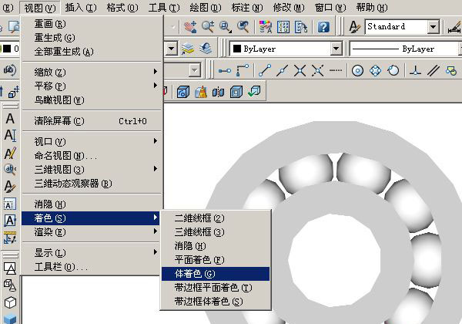
Task: Click the Zoom Previous icon
Action: tap(243, 27)
